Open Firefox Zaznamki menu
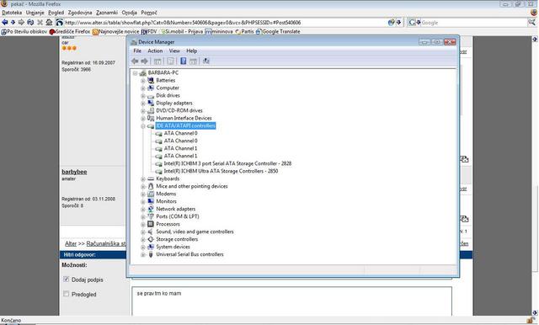Image resolution: width=539 pixels, height=325 pixels. [x=107, y=13]
